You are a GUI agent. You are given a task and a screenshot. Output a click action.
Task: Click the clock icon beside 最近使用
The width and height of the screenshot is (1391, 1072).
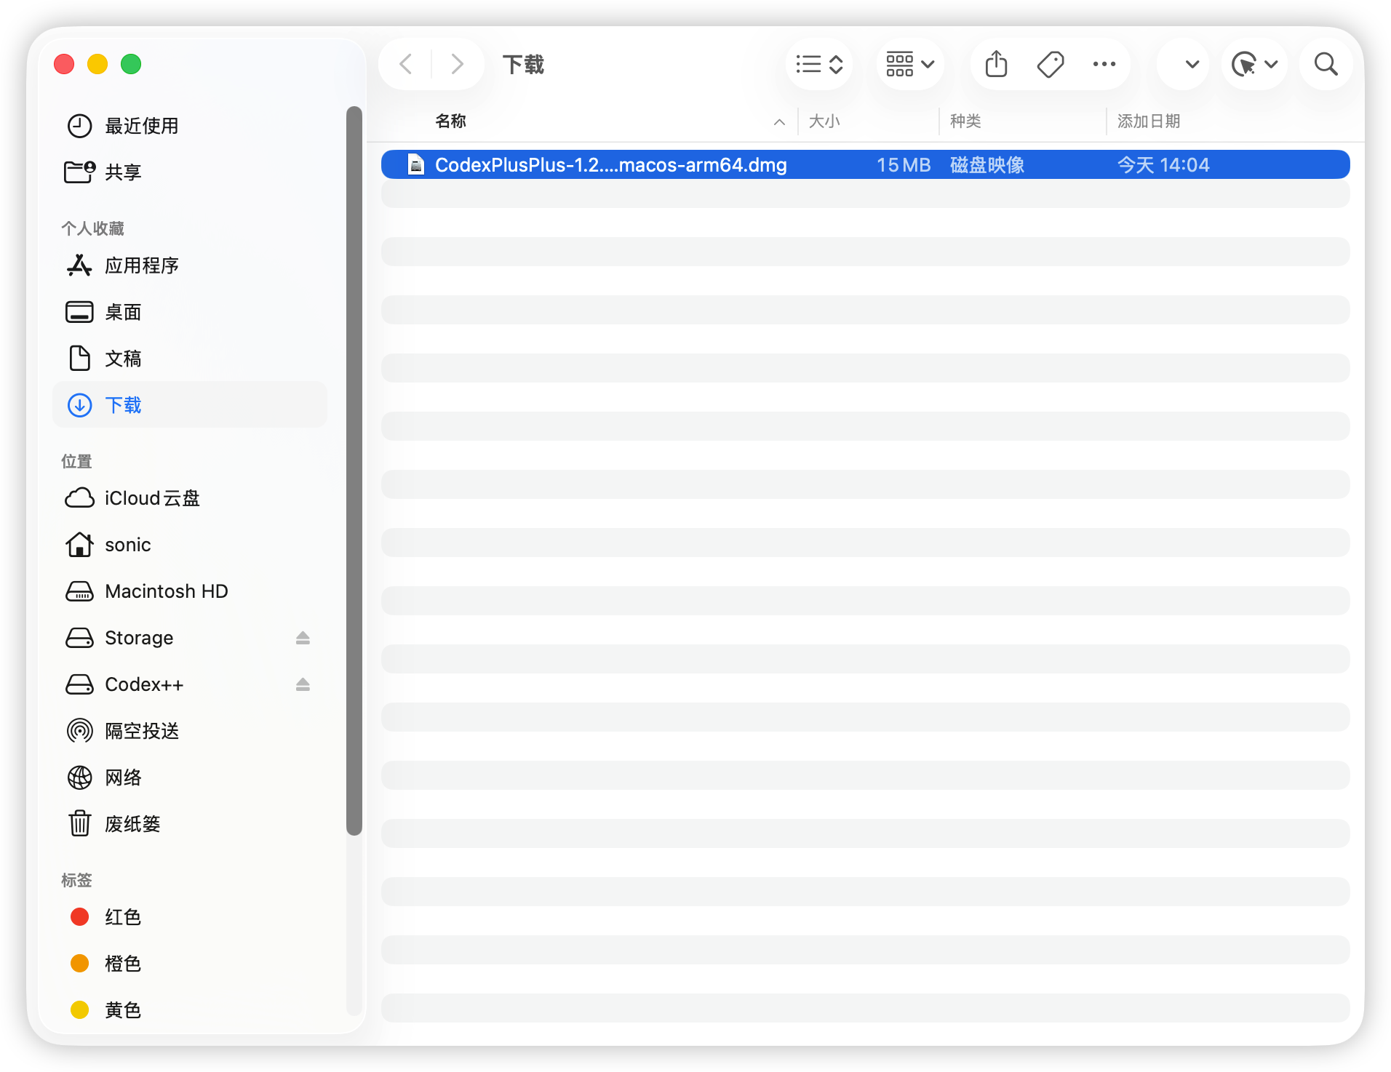(79, 126)
